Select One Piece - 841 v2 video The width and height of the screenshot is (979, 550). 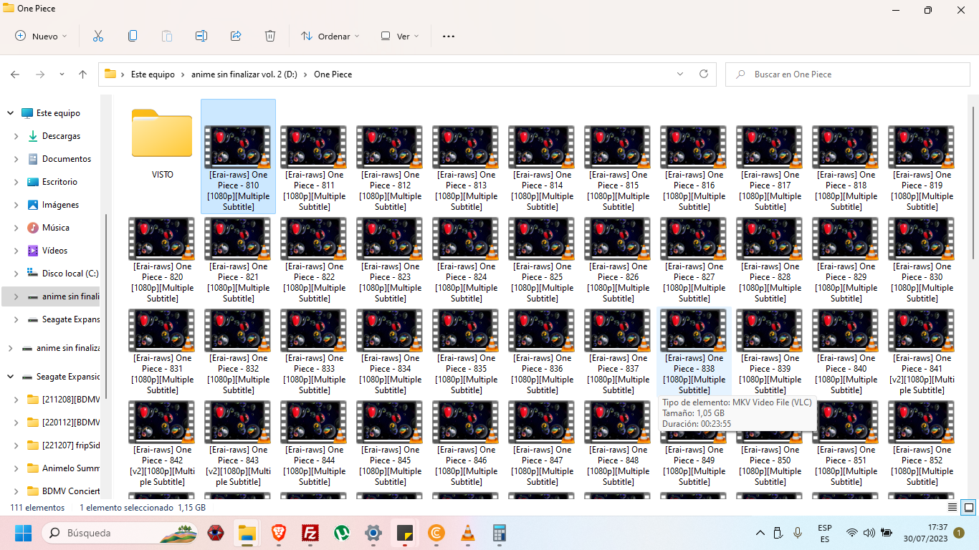point(922,352)
